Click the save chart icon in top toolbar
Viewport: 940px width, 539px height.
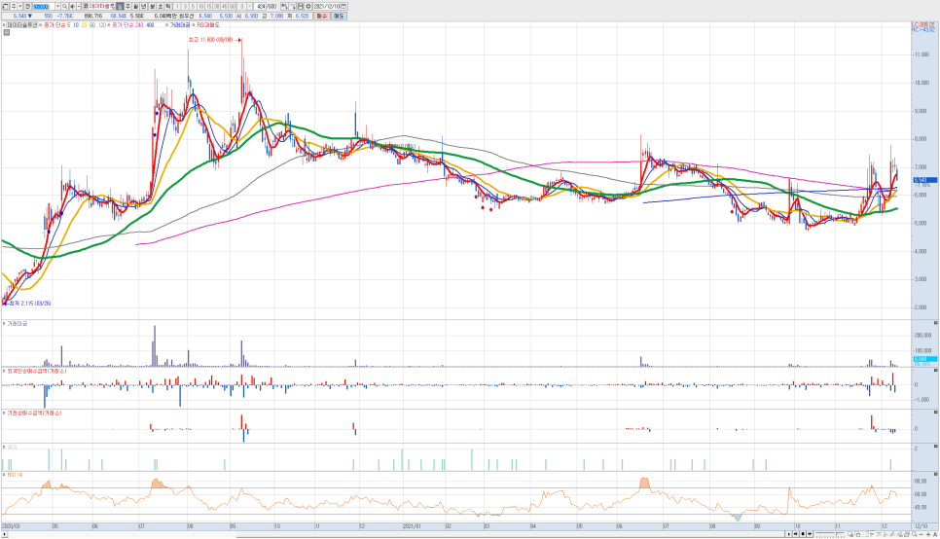pos(300,6)
